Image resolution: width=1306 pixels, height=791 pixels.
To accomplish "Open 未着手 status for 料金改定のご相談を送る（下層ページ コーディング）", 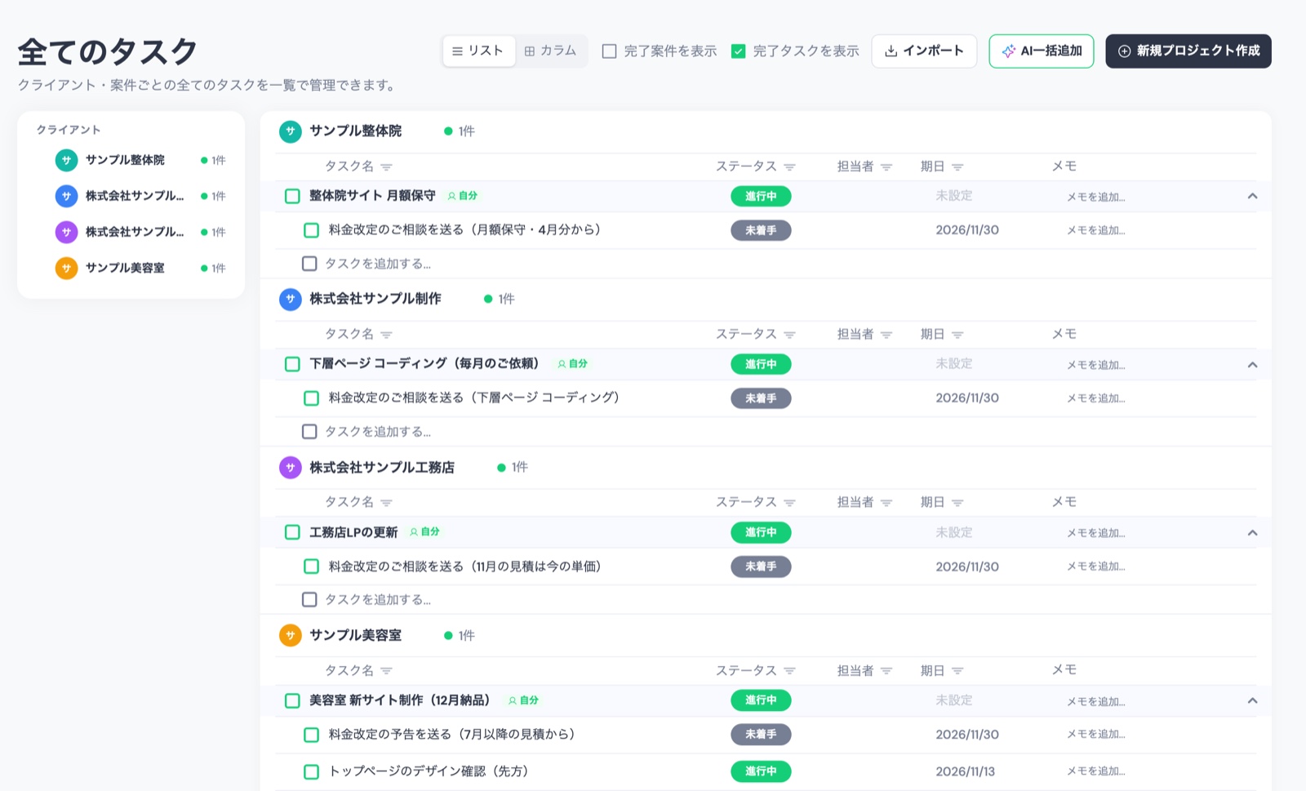I will click(761, 399).
